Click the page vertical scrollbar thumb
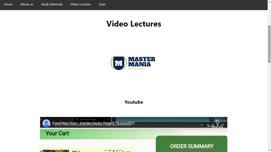The image size is (271, 152). tap(269, 44)
